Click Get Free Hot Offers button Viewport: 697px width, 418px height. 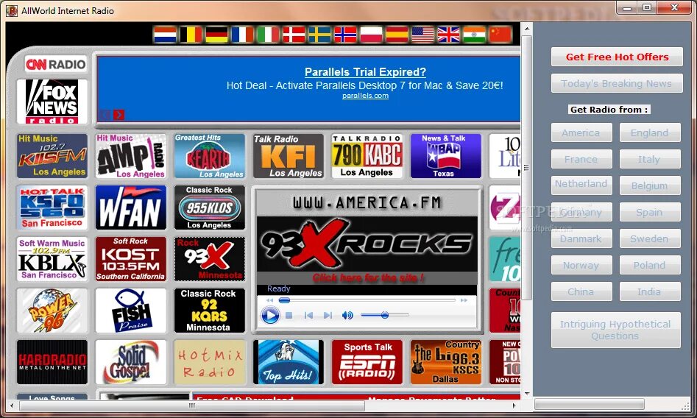click(x=617, y=57)
